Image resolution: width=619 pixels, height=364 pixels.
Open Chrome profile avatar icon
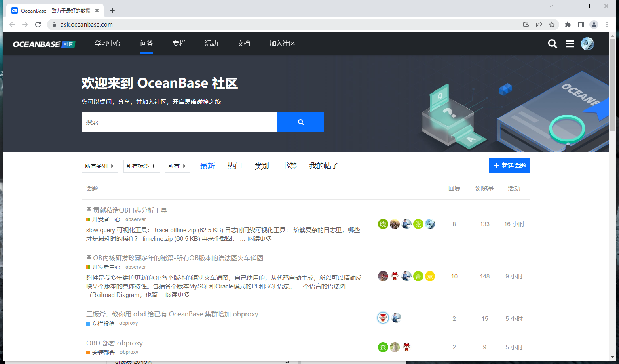[594, 25]
